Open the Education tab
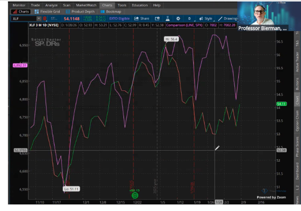Image resolution: width=301 pixels, height=211 pixels. [140, 5]
